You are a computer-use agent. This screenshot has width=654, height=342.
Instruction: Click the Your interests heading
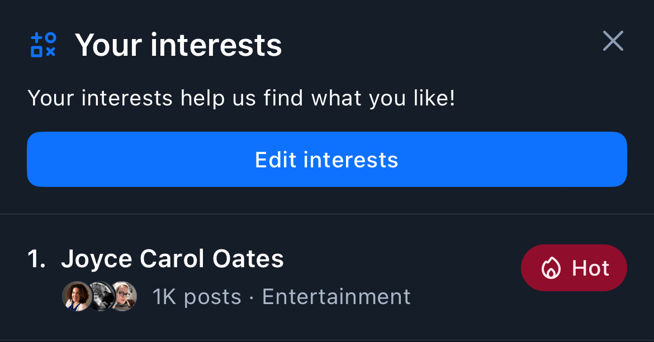pos(178,45)
